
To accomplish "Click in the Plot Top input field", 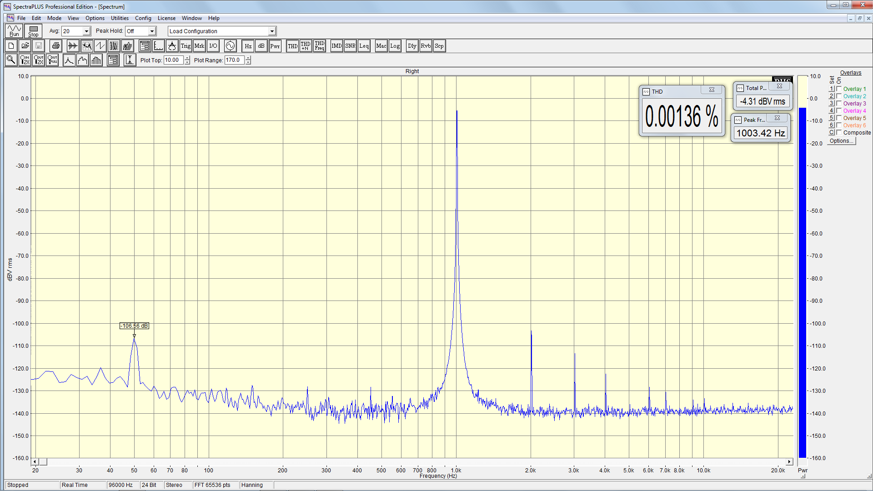I will click(x=173, y=60).
